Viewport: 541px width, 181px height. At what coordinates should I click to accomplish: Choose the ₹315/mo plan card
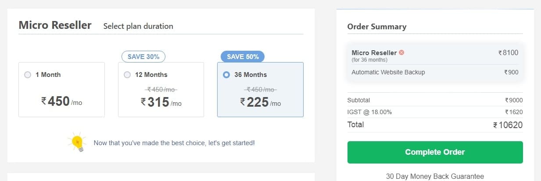161,90
